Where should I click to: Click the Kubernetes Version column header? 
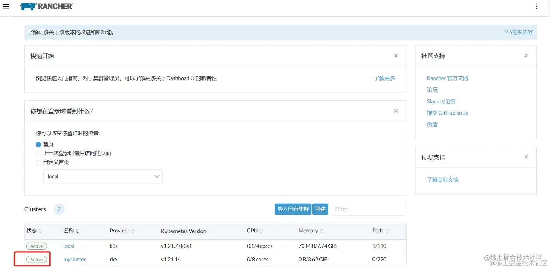tap(183, 231)
